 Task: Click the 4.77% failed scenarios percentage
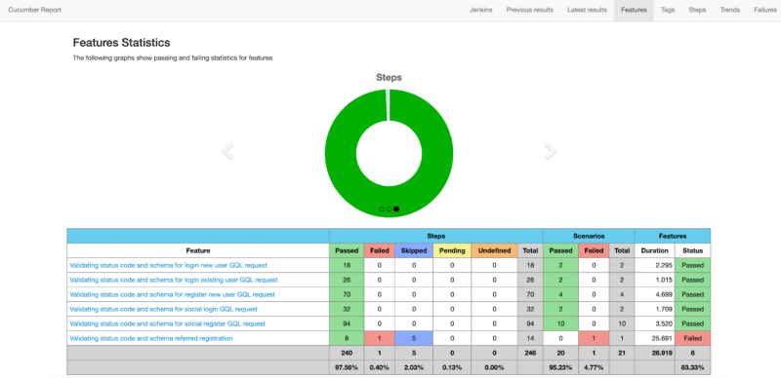(x=594, y=367)
